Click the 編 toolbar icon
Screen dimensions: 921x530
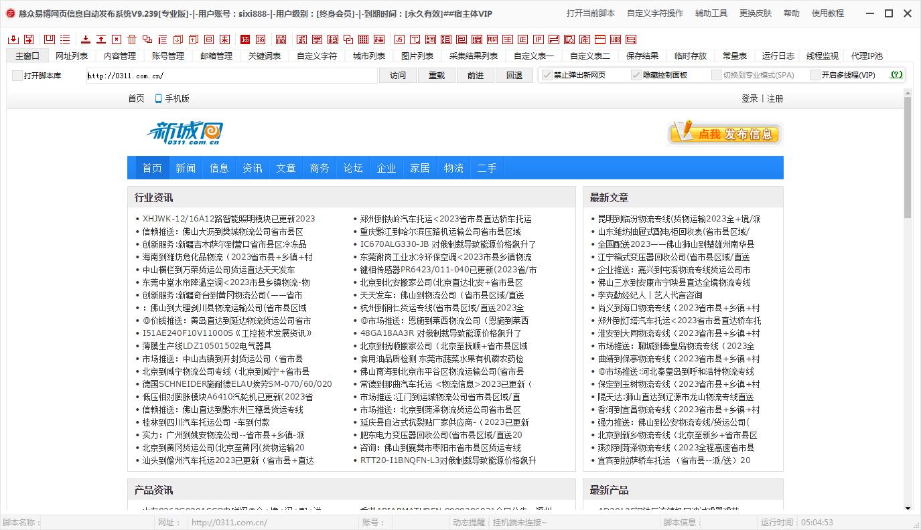pos(477,39)
